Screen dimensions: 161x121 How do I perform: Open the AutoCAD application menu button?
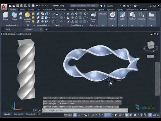click(4, 7)
